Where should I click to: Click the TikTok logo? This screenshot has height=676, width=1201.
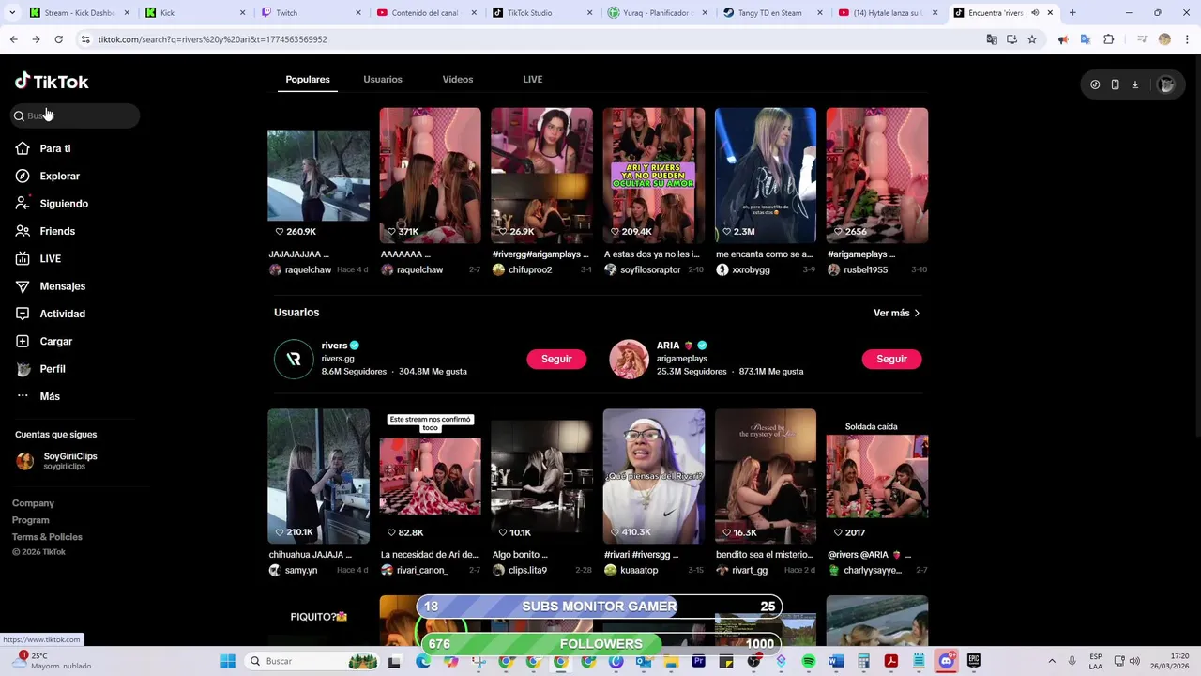(x=52, y=82)
